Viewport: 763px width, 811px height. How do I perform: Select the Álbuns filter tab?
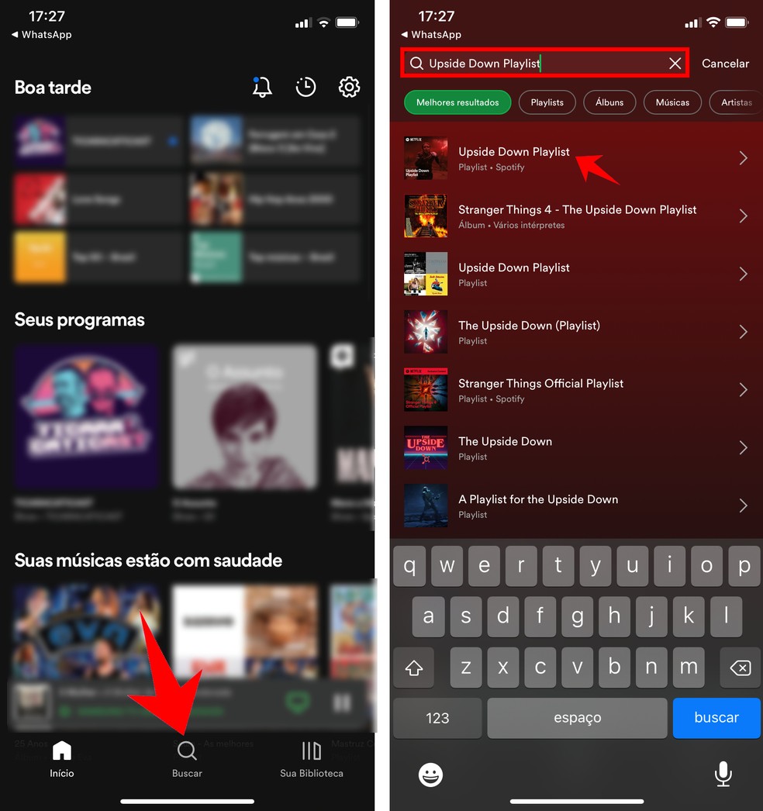(609, 102)
